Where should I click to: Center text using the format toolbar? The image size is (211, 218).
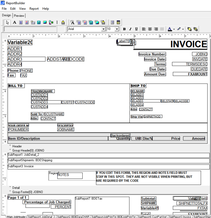pos(150,29)
